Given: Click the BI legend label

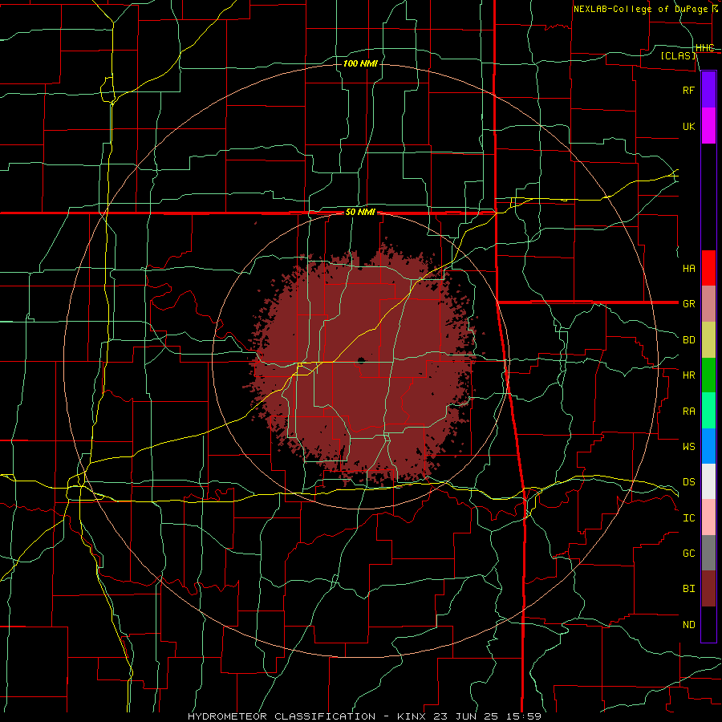Looking at the screenshot, I should coord(688,589).
